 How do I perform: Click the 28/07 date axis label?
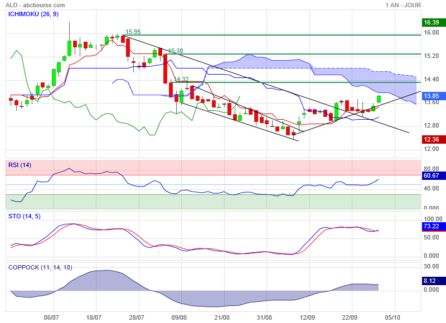(x=137, y=317)
